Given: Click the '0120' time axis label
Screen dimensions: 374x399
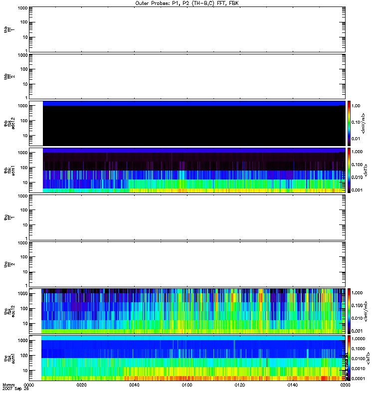Looking at the screenshot, I should [240, 385].
